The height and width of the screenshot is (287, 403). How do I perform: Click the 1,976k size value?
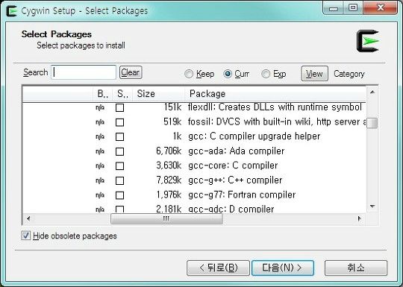click(169, 195)
